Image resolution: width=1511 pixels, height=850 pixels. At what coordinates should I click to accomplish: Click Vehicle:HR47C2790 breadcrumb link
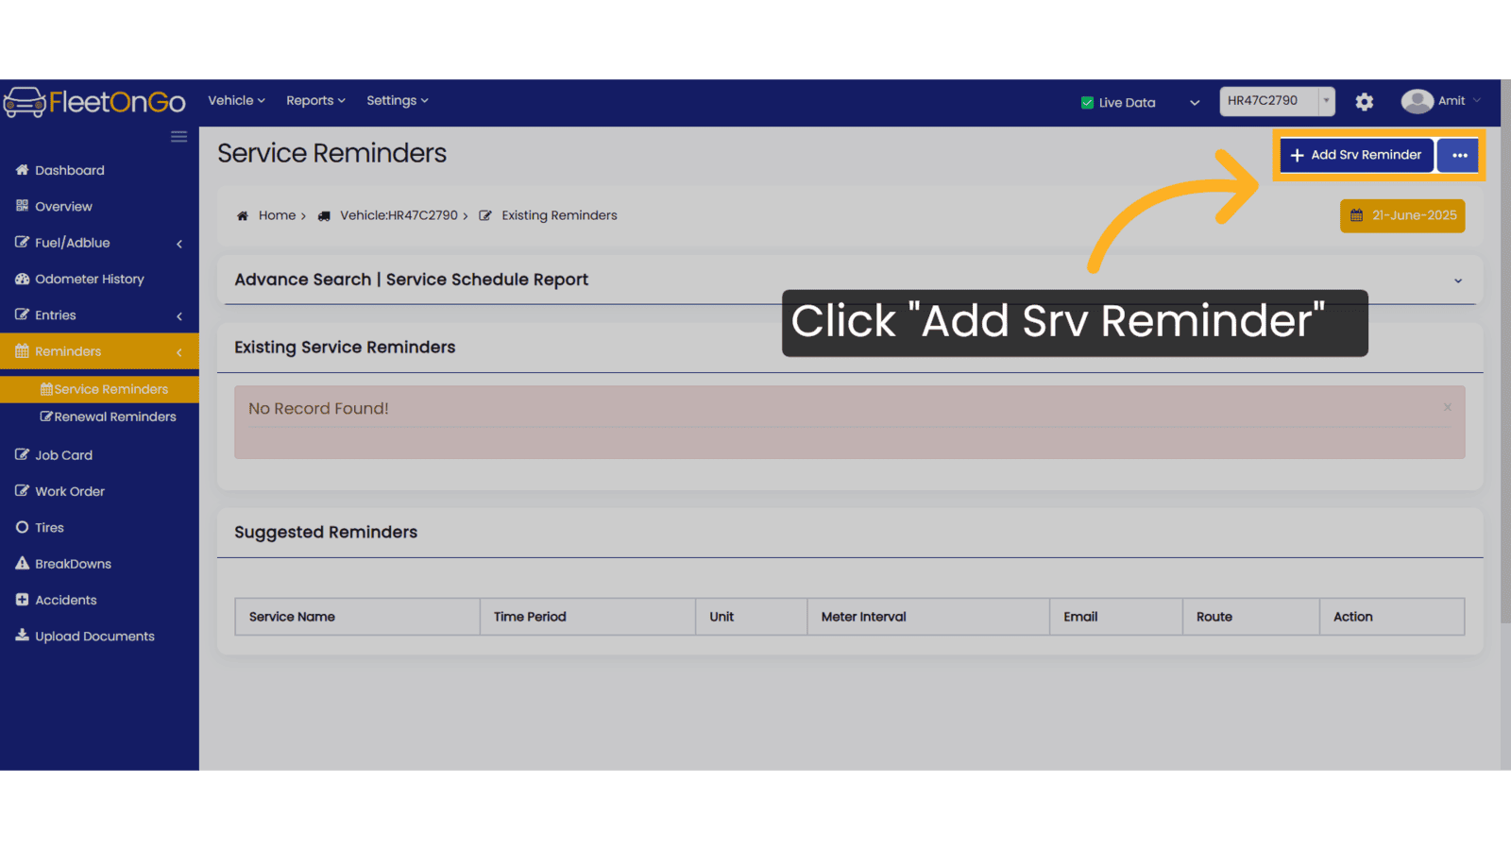pos(399,215)
